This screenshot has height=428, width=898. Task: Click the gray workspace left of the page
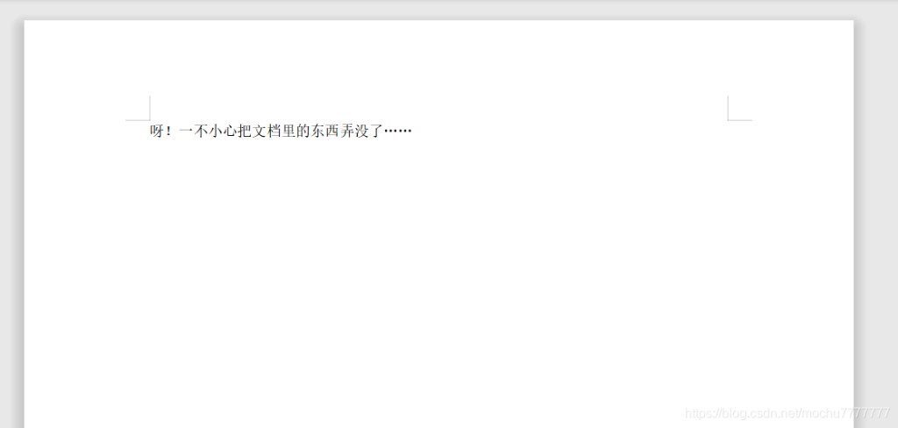point(11,224)
